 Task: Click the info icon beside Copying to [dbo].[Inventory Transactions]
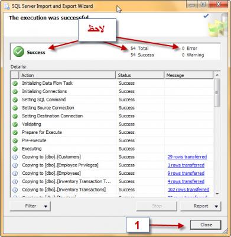tap(15, 190)
